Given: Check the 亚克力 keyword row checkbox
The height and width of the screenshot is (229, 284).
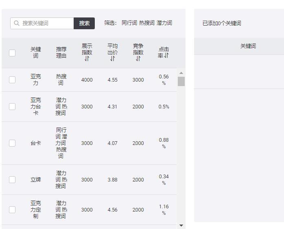Looking at the screenshot, I should (x=12, y=80).
